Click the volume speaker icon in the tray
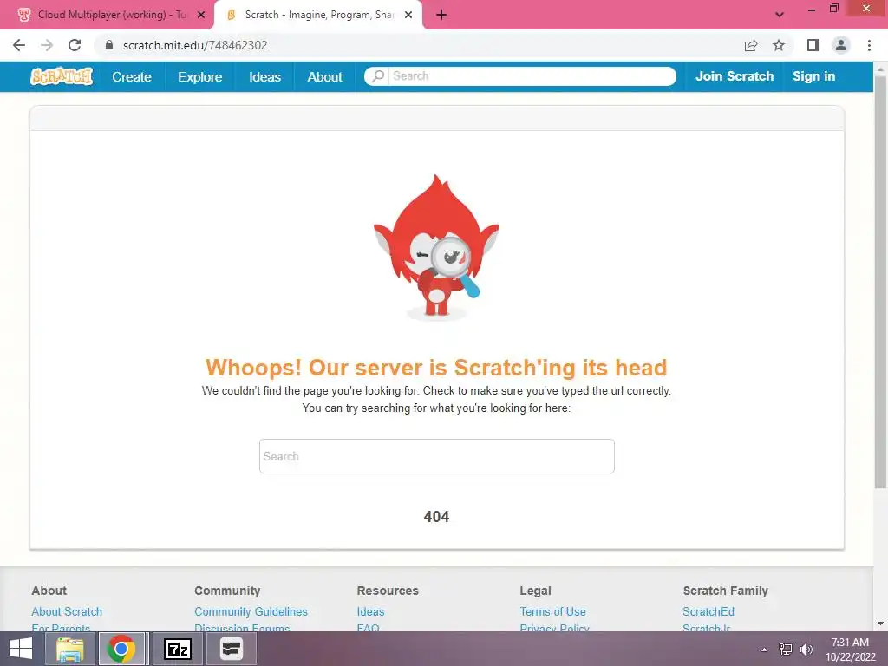This screenshot has width=888, height=666. tap(806, 650)
